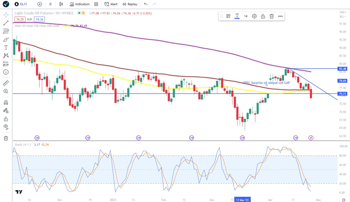Open the Indicators menu
The width and height of the screenshot is (350, 202).
point(79,4)
